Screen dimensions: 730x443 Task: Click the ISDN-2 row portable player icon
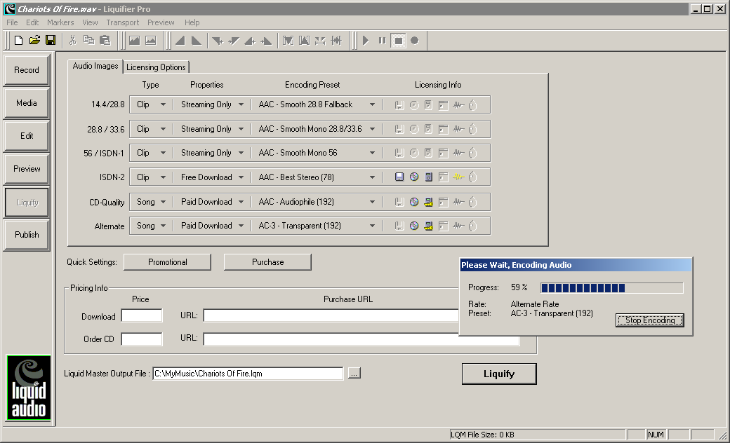pyautogui.click(x=429, y=177)
